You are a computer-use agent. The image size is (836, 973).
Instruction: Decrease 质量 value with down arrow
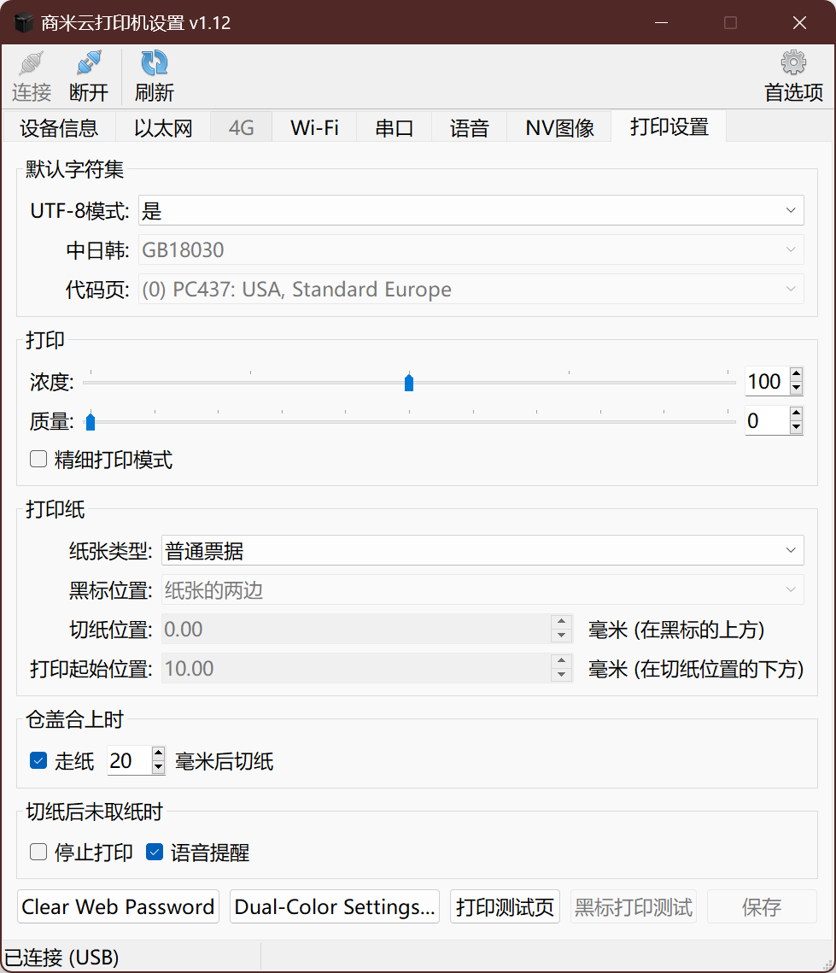click(796, 427)
